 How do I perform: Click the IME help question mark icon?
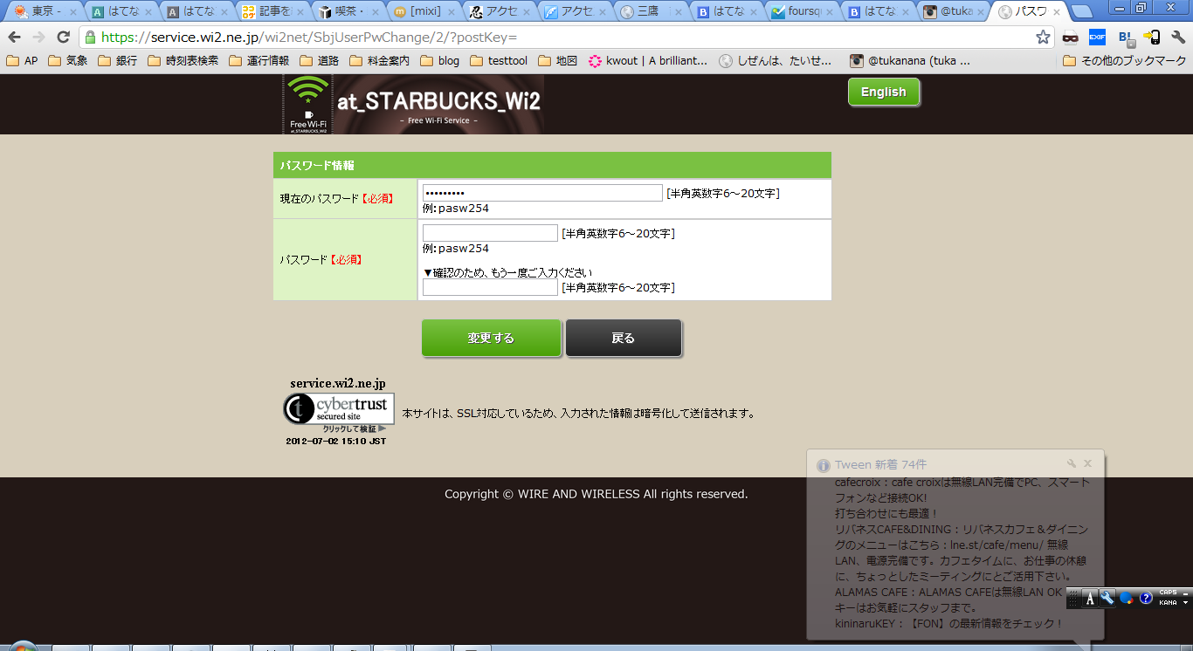coord(1146,599)
